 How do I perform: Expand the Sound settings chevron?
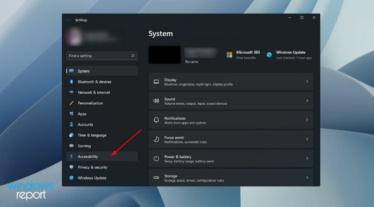(x=307, y=101)
